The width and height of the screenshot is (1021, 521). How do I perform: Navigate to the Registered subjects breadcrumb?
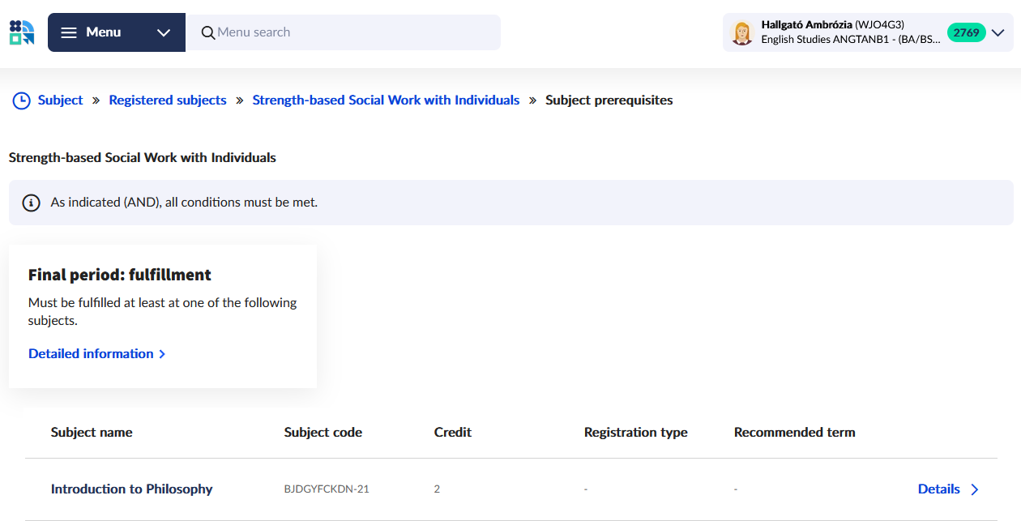coord(168,100)
